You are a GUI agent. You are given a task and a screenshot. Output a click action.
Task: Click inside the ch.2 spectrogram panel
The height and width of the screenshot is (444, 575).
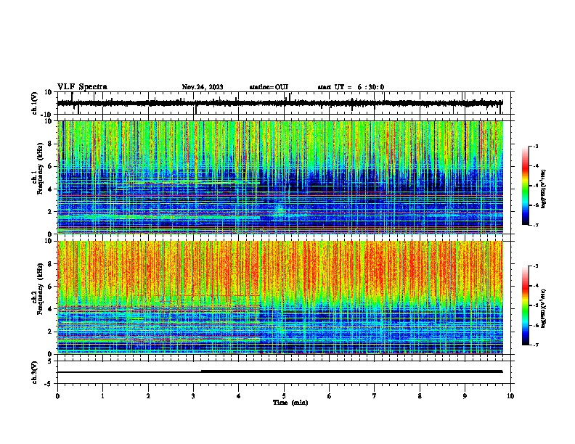click(x=280, y=297)
